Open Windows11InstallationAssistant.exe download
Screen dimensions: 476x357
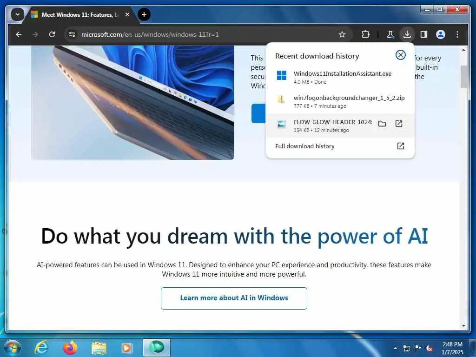tap(340, 77)
